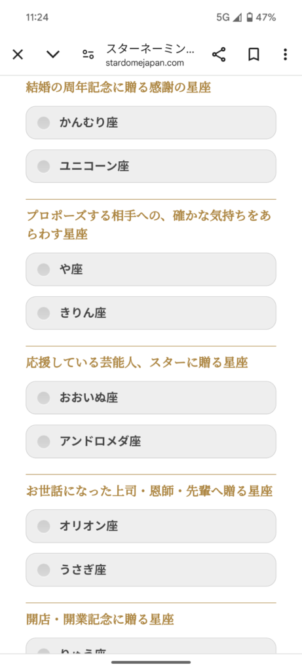The image size is (302, 671).
Task: Tap the downward chevron to minimize tab
Action: coord(53,54)
